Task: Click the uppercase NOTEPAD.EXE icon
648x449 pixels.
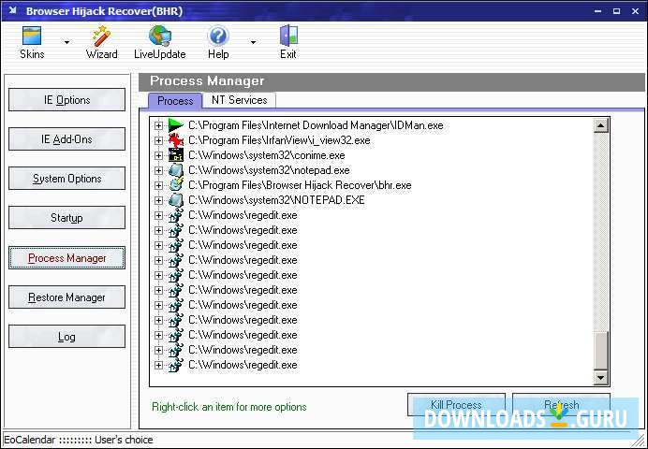Action: pos(176,200)
